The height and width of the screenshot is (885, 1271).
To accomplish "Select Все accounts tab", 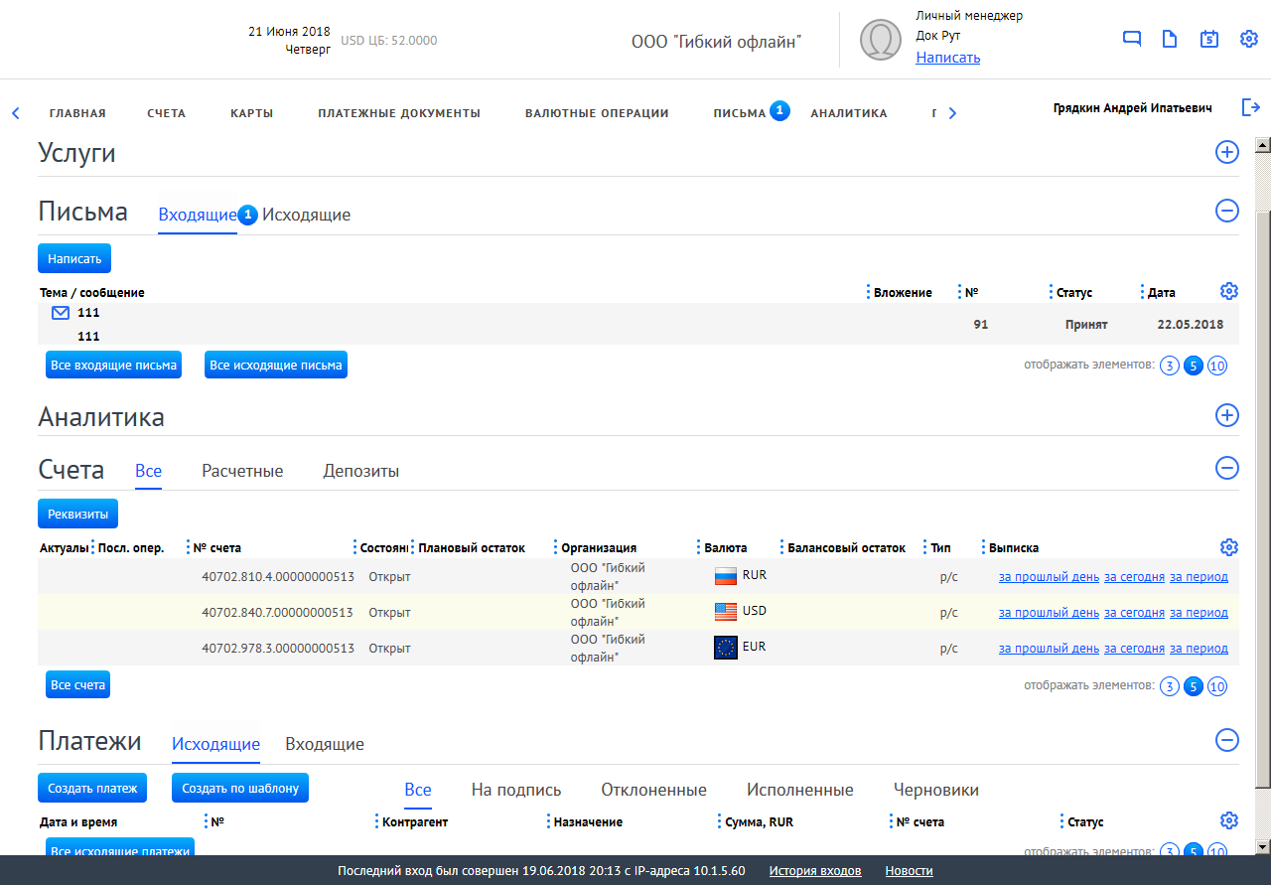I will click(x=148, y=471).
